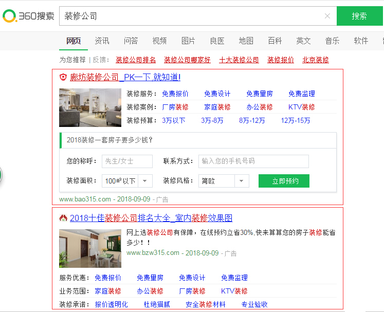The height and width of the screenshot is (312, 384).
Task: Click the 360搜索 logo
Action: pos(28,16)
